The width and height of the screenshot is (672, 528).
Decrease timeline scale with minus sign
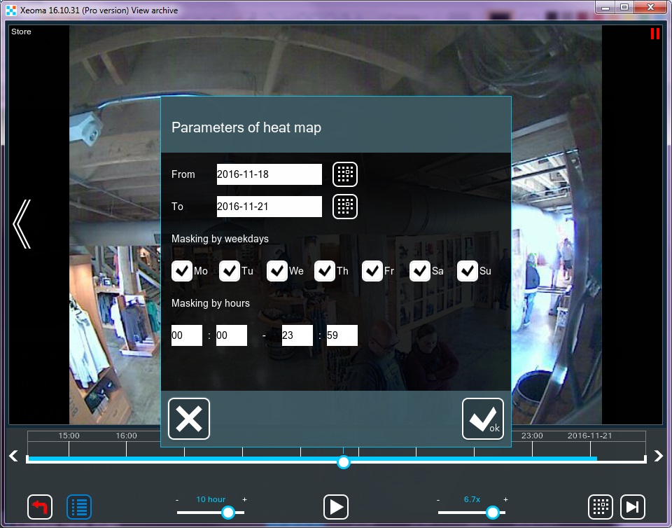(177, 500)
